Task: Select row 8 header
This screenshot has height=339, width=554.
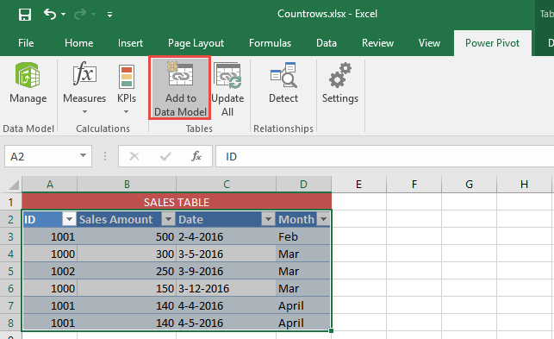Action: 10,323
